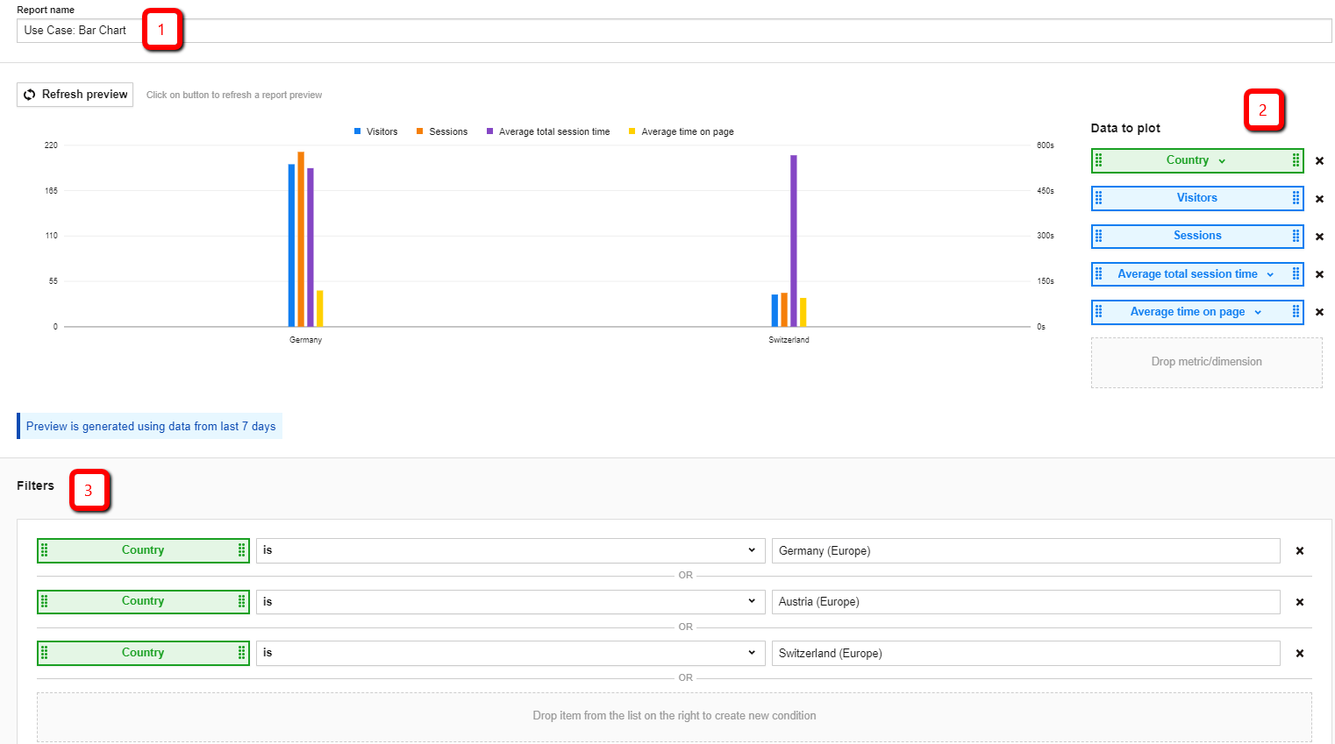The width and height of the screenshot is (1335, 744).
Task: Click the Sessions drag handle in Data to plot
Action: (x=1099, y=236)
